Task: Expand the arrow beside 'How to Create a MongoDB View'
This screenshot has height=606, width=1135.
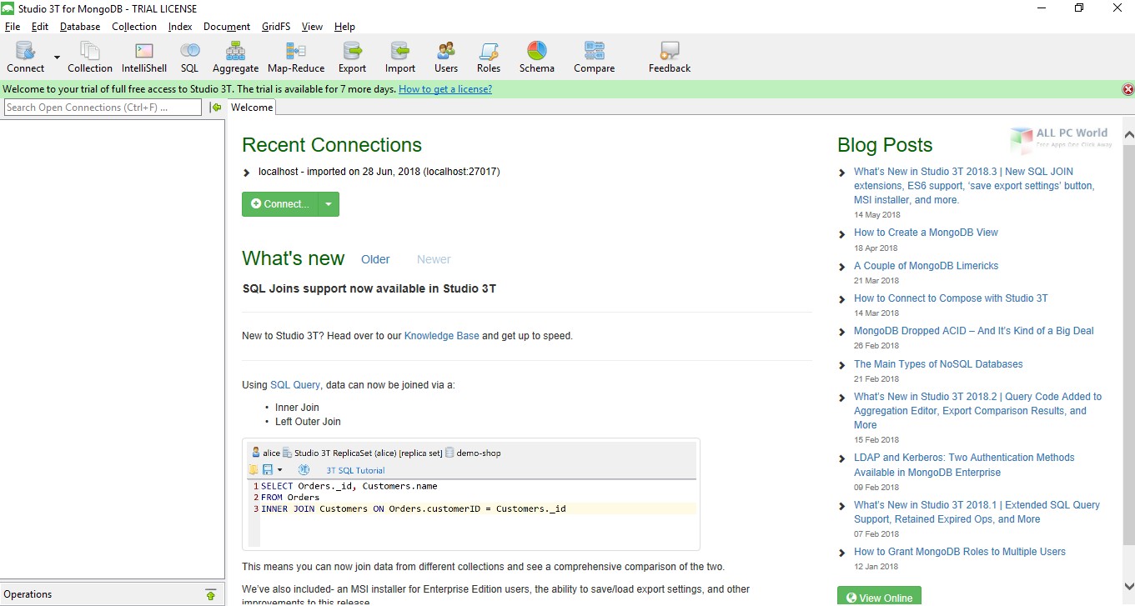Action: 842,234
